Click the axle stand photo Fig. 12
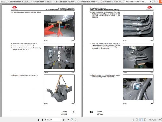 pyautogui.click(x=59, y=26)
